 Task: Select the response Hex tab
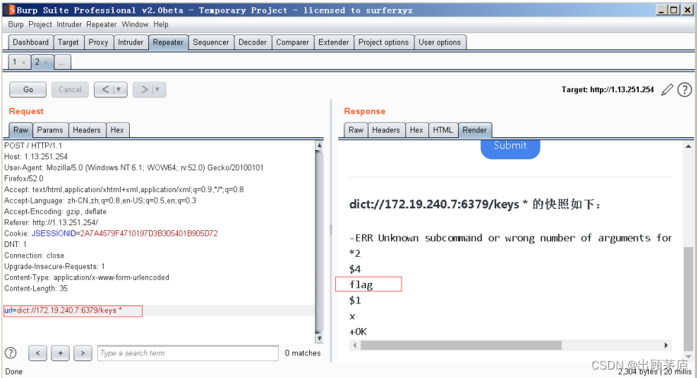pyautogui.click(x=416, y=130)
